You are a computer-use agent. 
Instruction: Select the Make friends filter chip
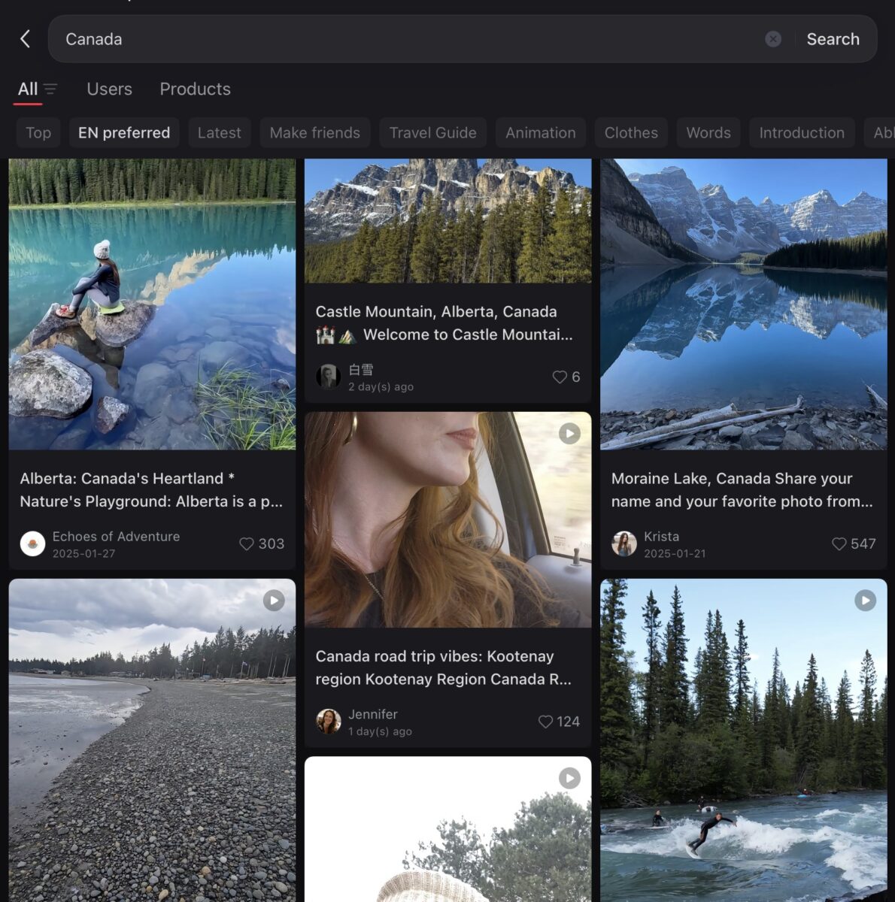pos(314,133)
